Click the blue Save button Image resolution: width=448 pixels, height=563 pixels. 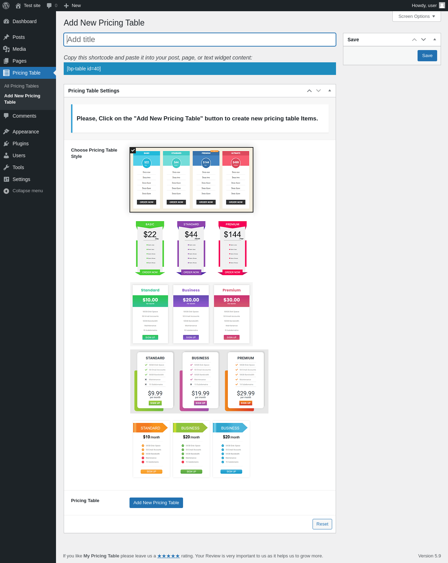click(x=427, y=56)
